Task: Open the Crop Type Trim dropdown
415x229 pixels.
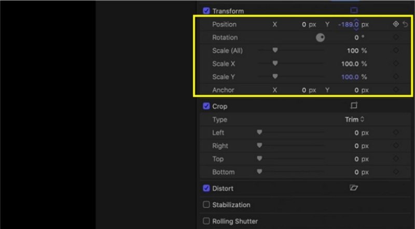Action: point(355,120)
